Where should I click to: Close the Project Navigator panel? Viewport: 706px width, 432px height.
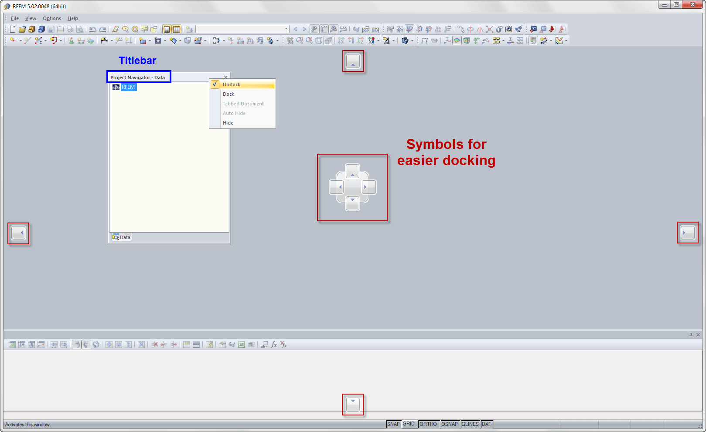coord(226,77)
